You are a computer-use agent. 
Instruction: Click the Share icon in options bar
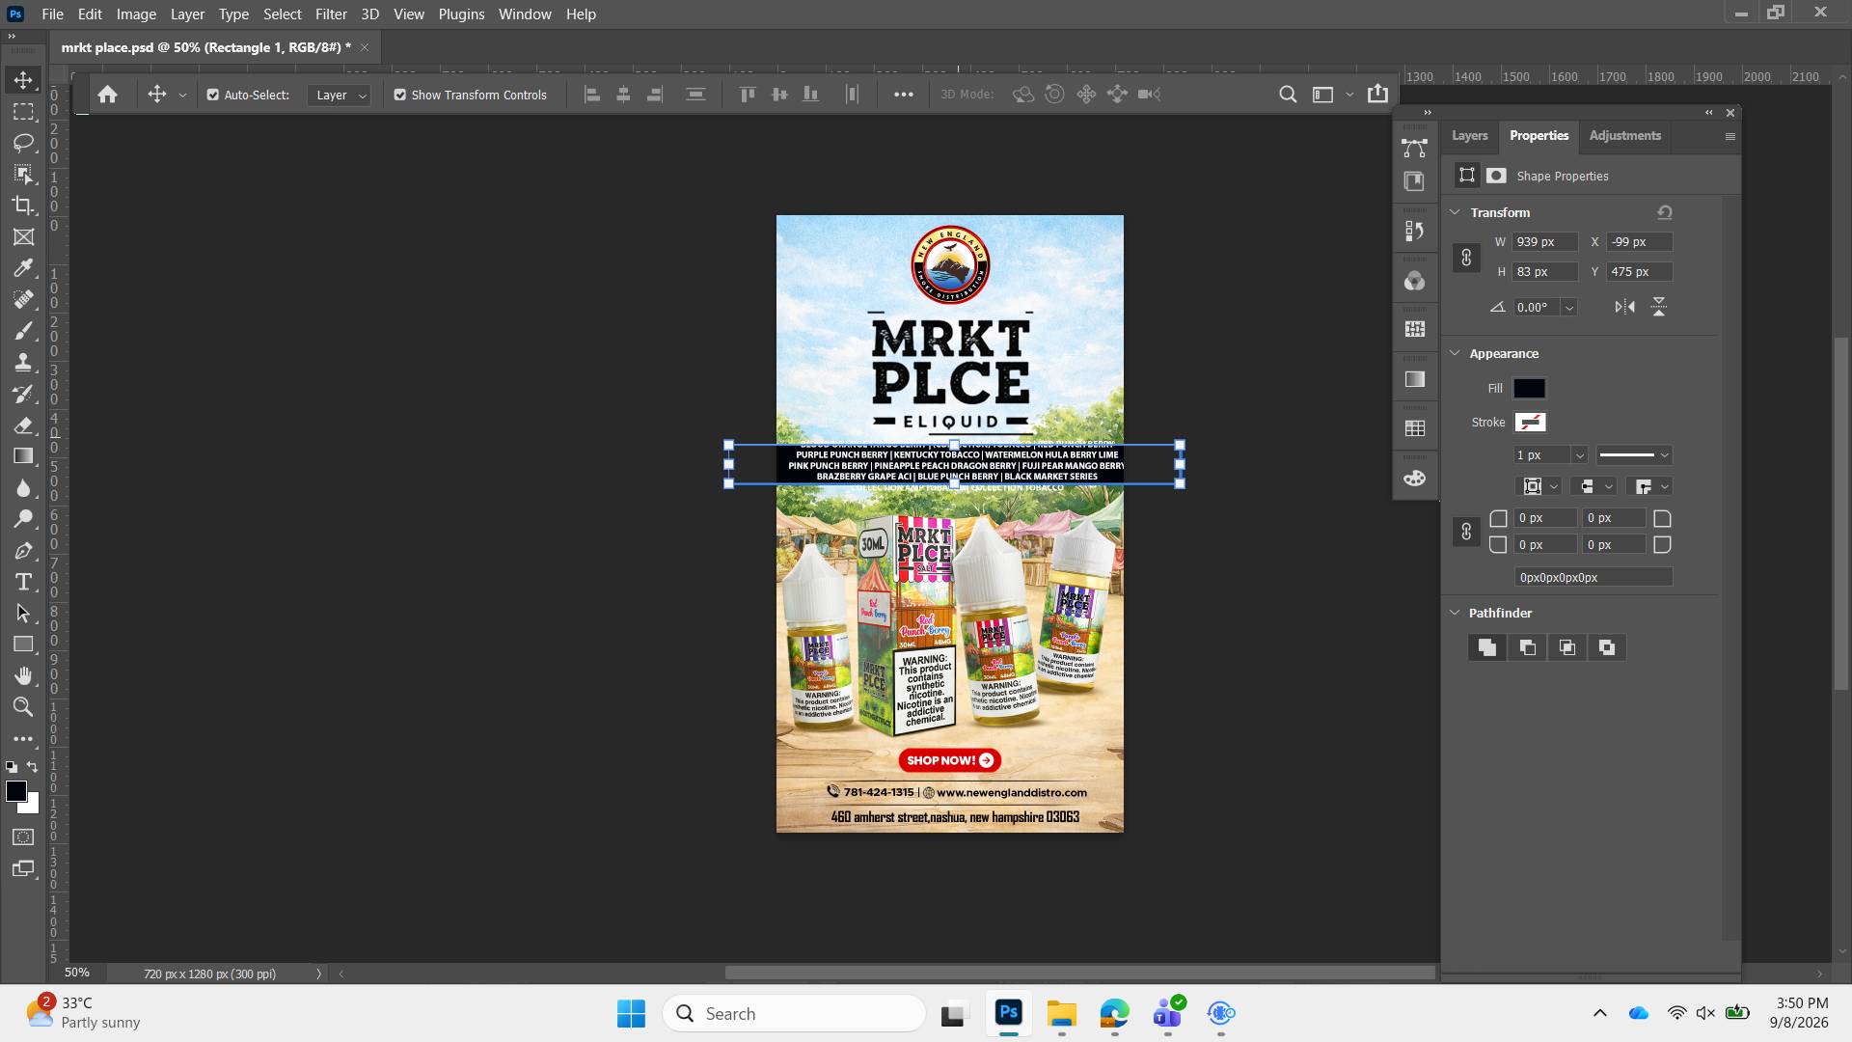[x=1377, y=94]
